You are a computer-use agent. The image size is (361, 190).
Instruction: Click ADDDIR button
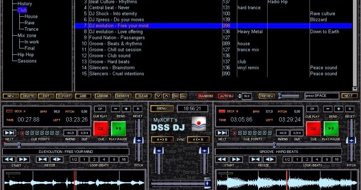pos(103,96)
